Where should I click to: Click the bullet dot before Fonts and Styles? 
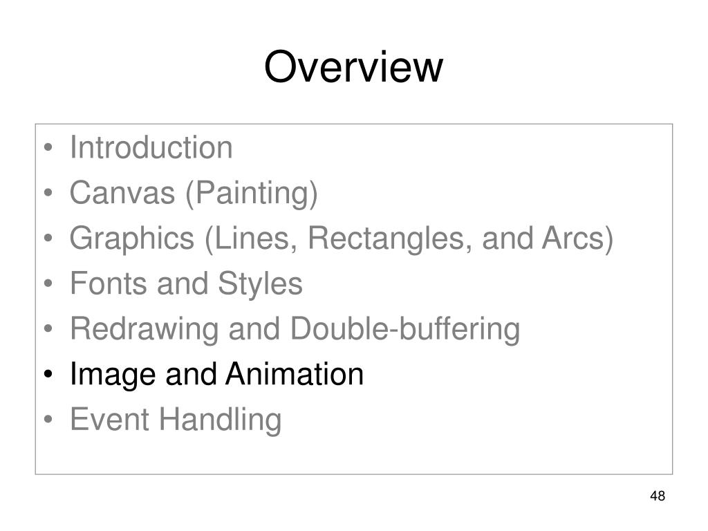click(48, 283)
